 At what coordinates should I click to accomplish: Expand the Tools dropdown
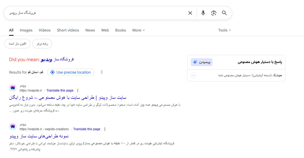[224, 30]
